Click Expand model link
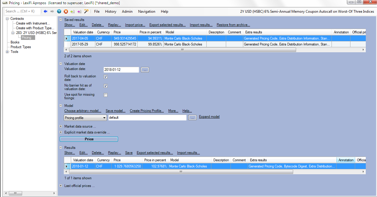Image resolution: width=377 pixels, height=197 pixels. tap(209, 117)
